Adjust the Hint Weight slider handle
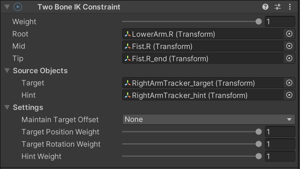 coord(258,156)
